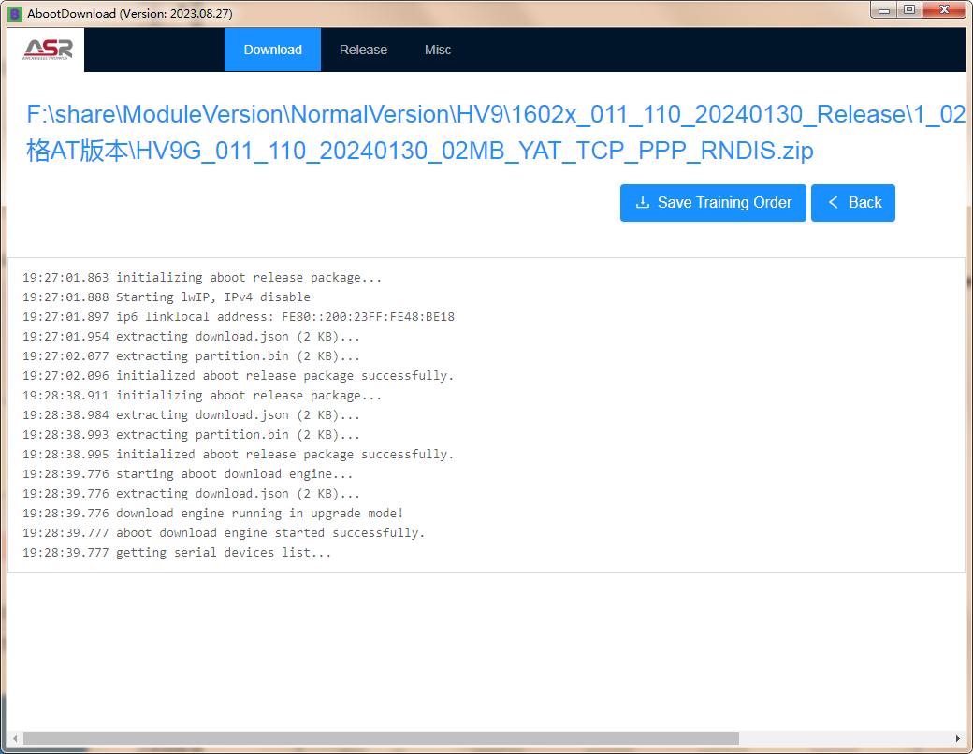Click the ASR logo in the header
Screen dimensions: 973x754
[47, 50]
